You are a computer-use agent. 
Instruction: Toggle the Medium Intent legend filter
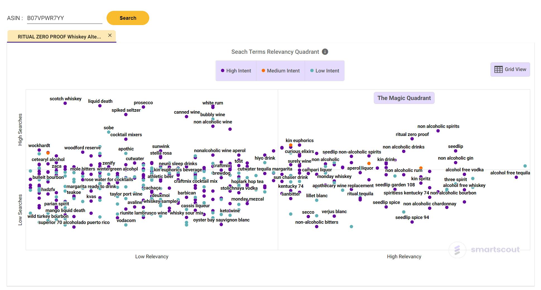coord(280,71)
